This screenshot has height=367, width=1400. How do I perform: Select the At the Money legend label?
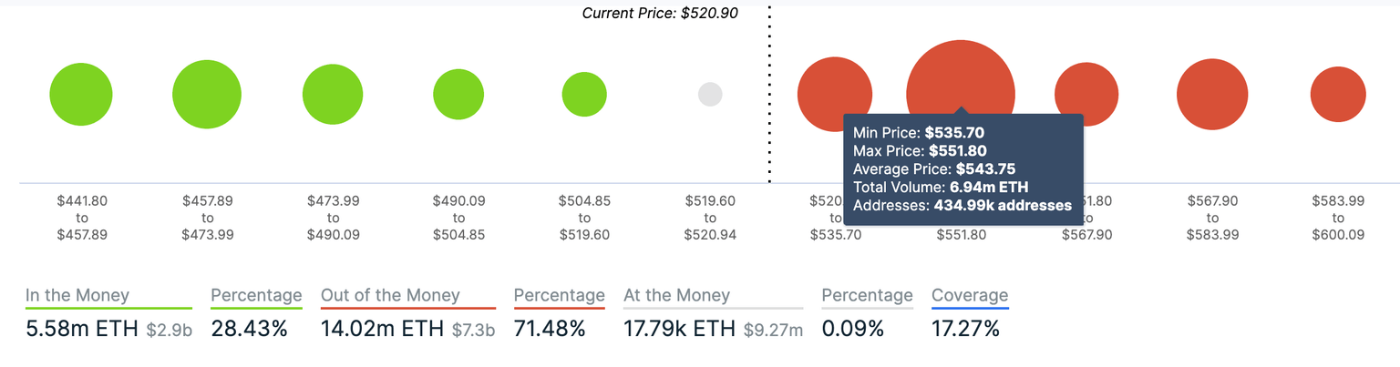coord(676,295)
